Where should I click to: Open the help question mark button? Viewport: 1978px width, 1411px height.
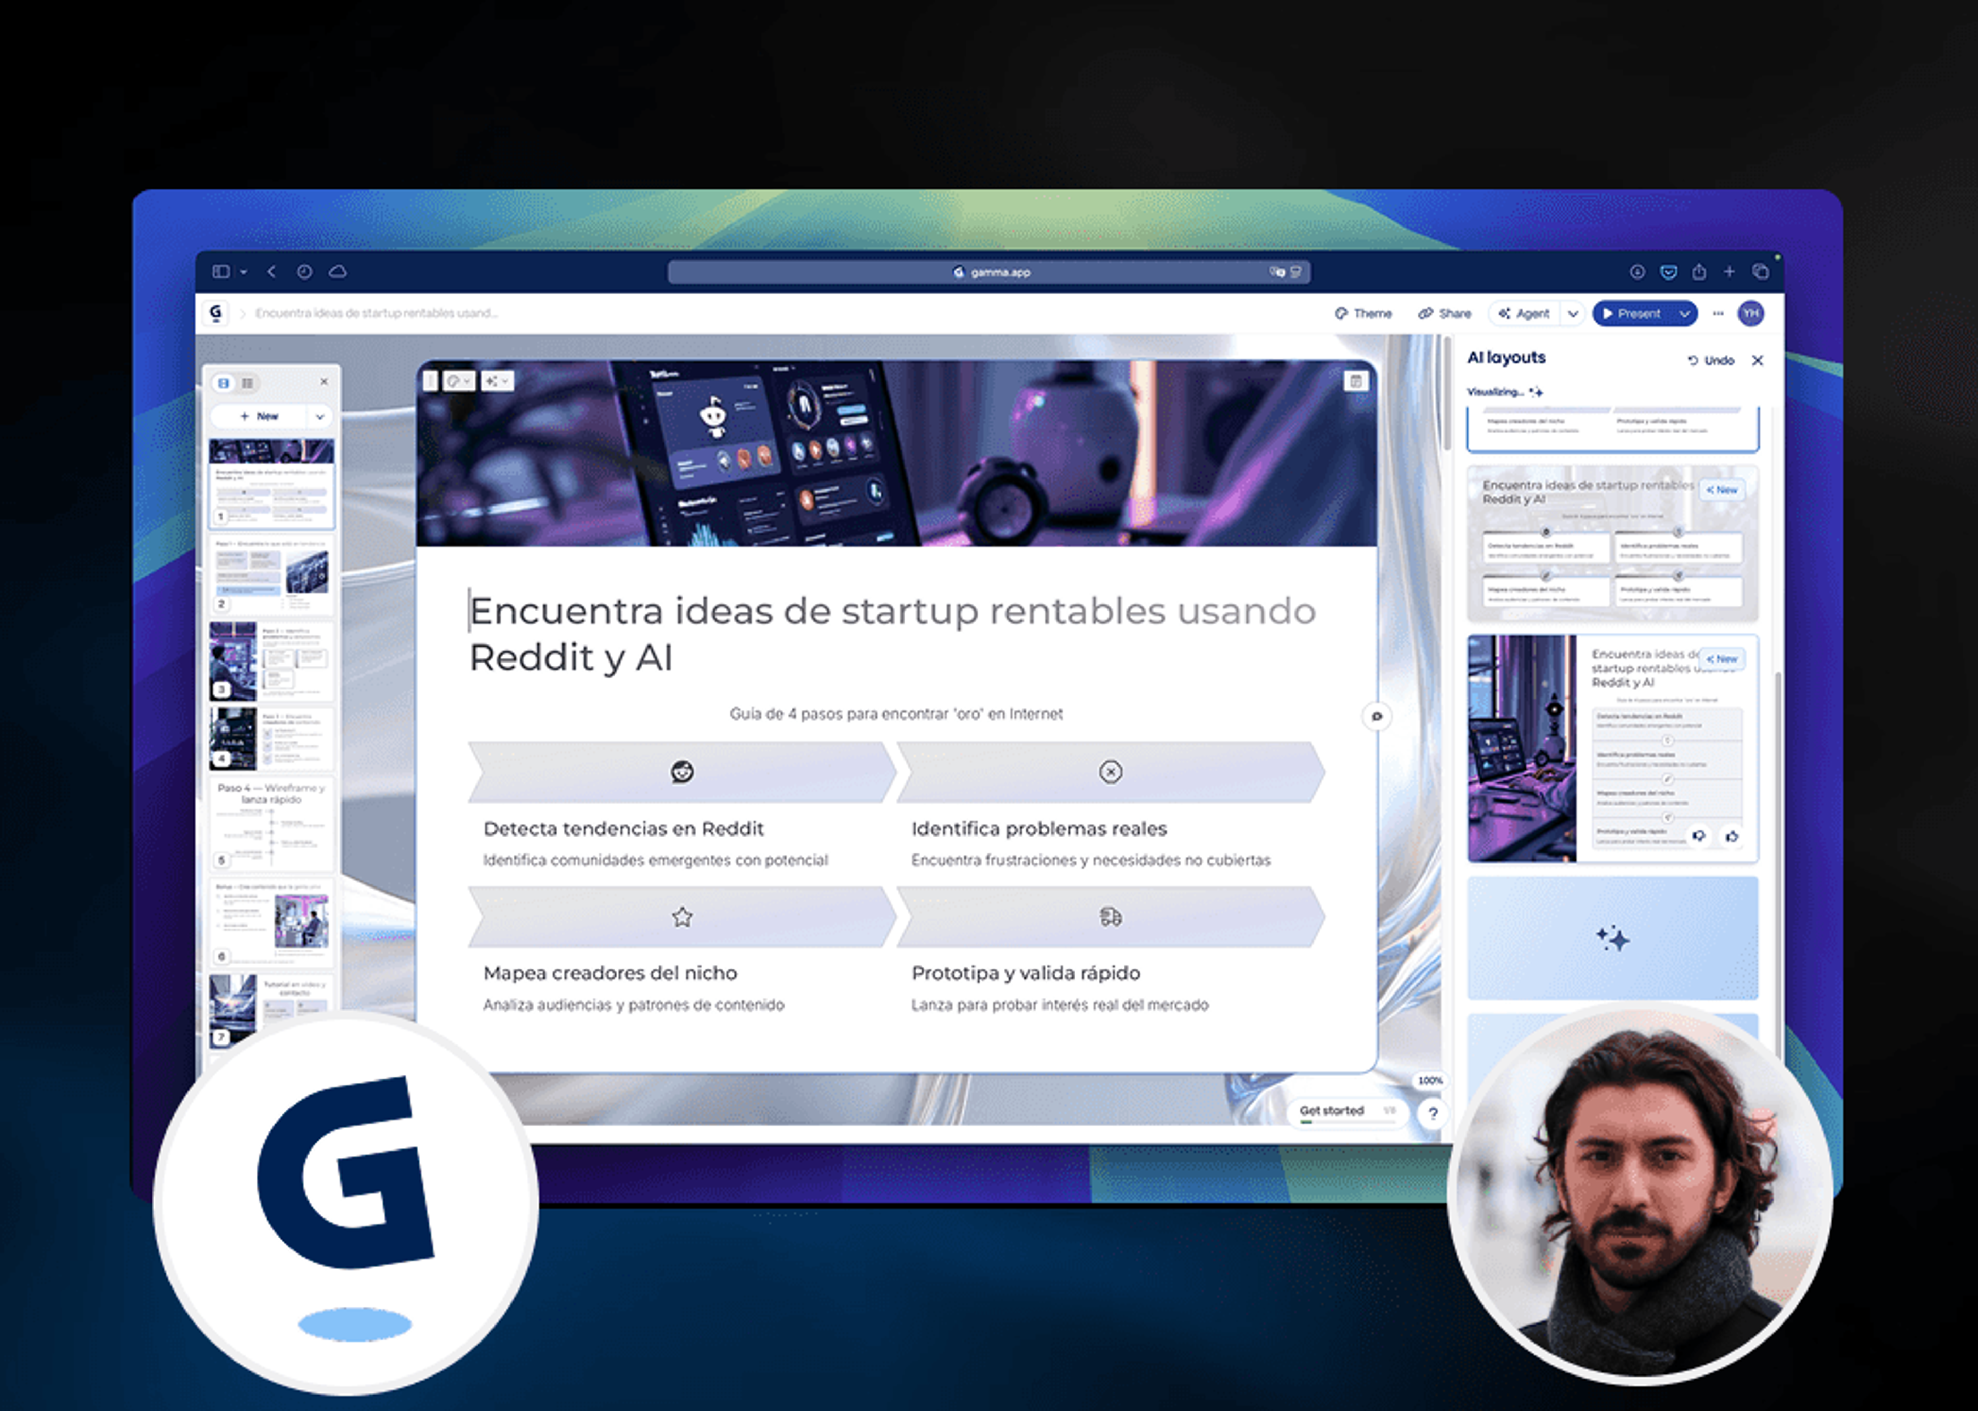[x=1433, y=1113]
